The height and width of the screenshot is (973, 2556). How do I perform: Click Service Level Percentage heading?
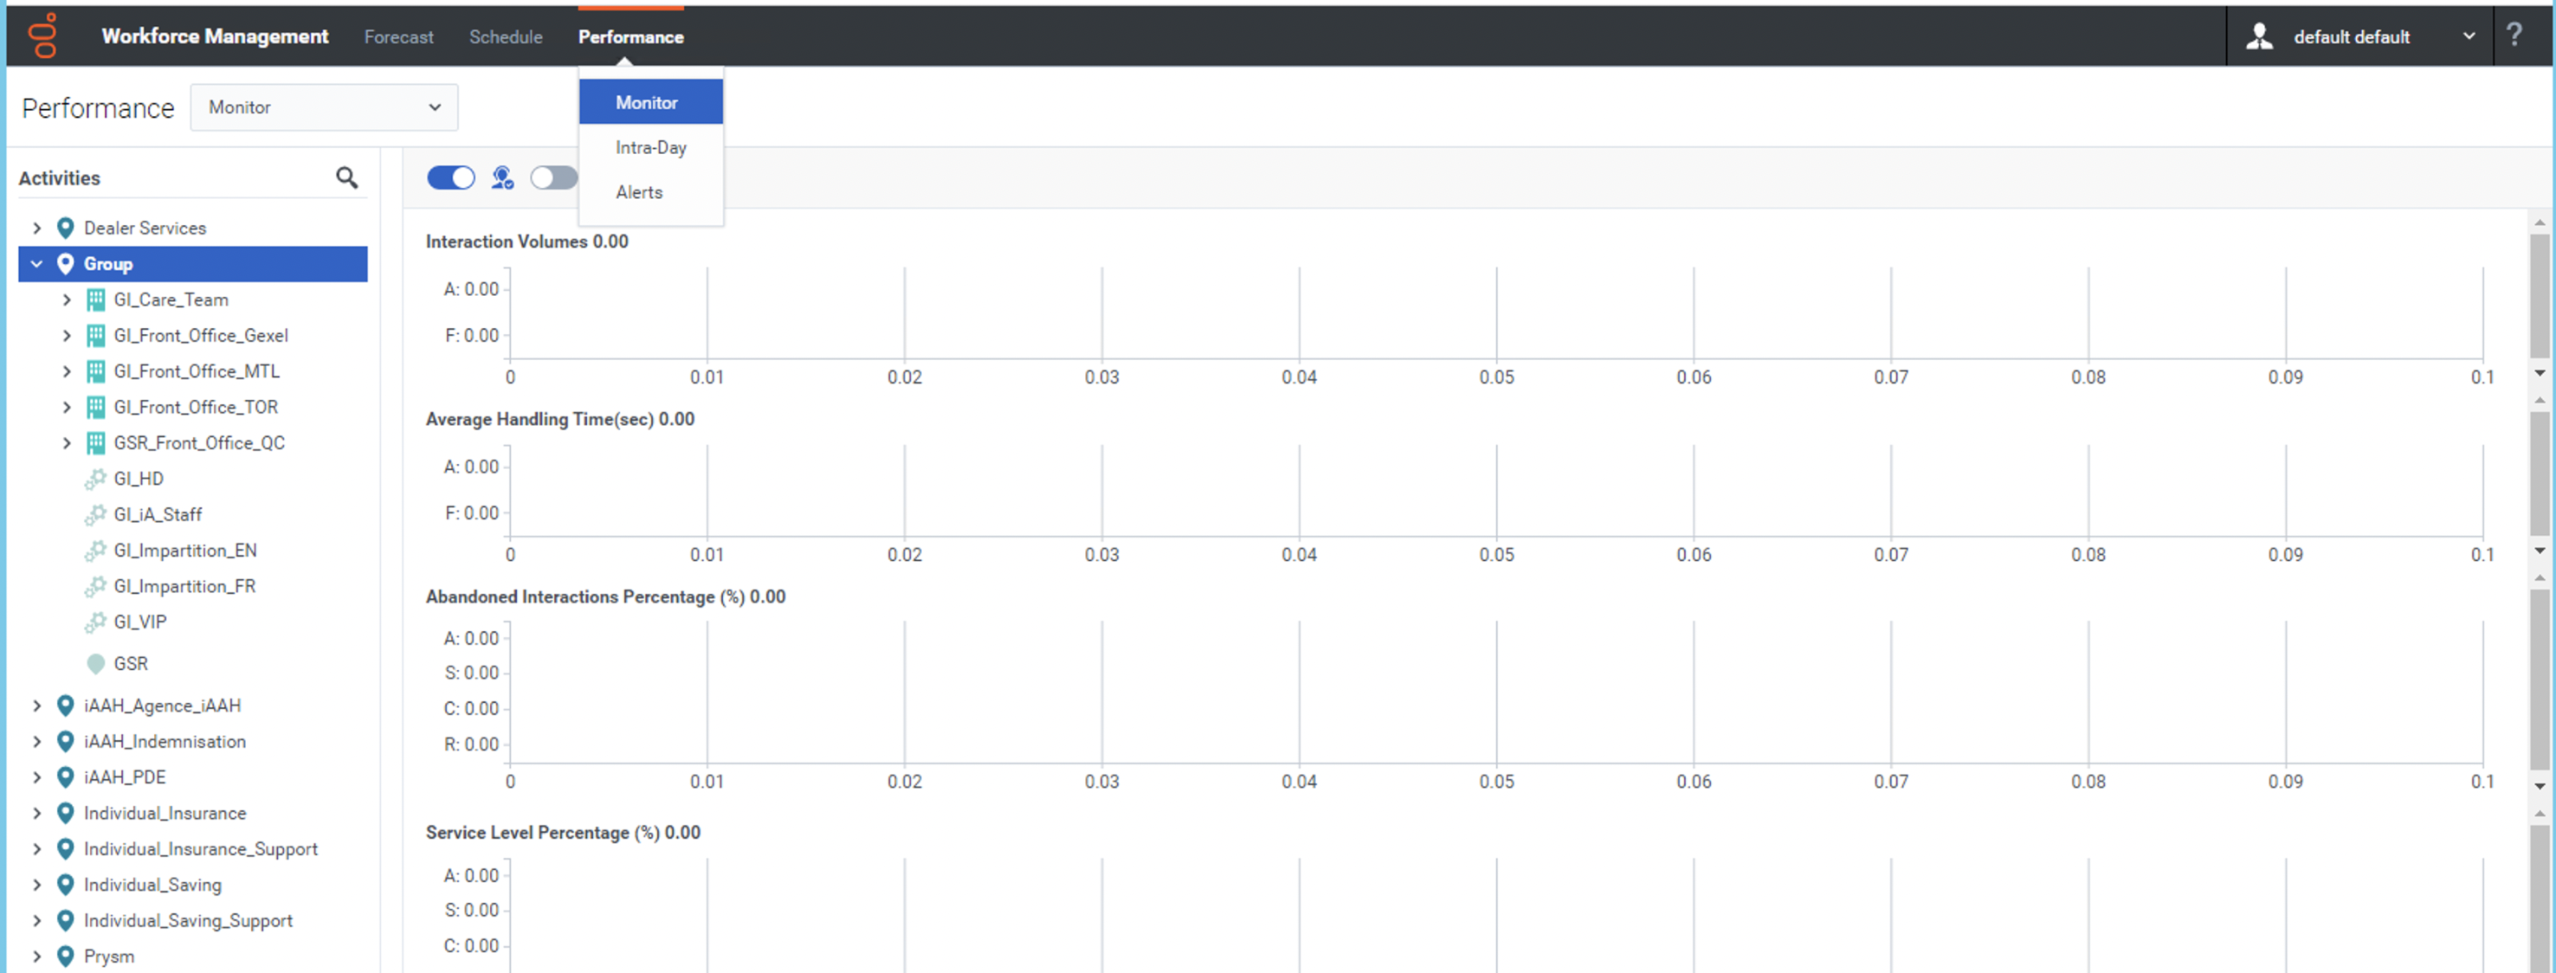(563, 832)
